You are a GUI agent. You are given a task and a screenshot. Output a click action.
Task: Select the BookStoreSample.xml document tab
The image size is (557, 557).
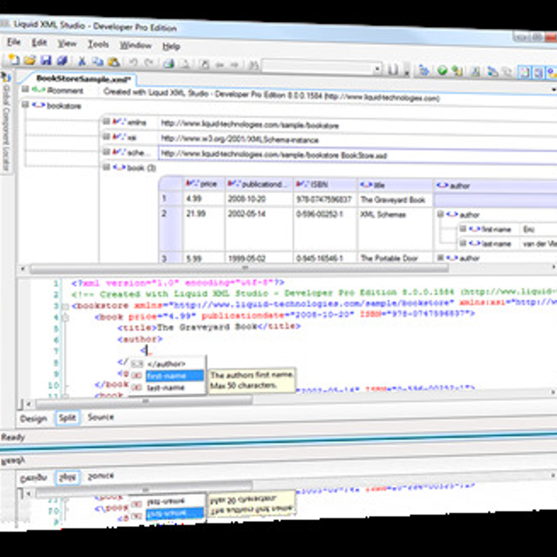click(x=84, y=79)
